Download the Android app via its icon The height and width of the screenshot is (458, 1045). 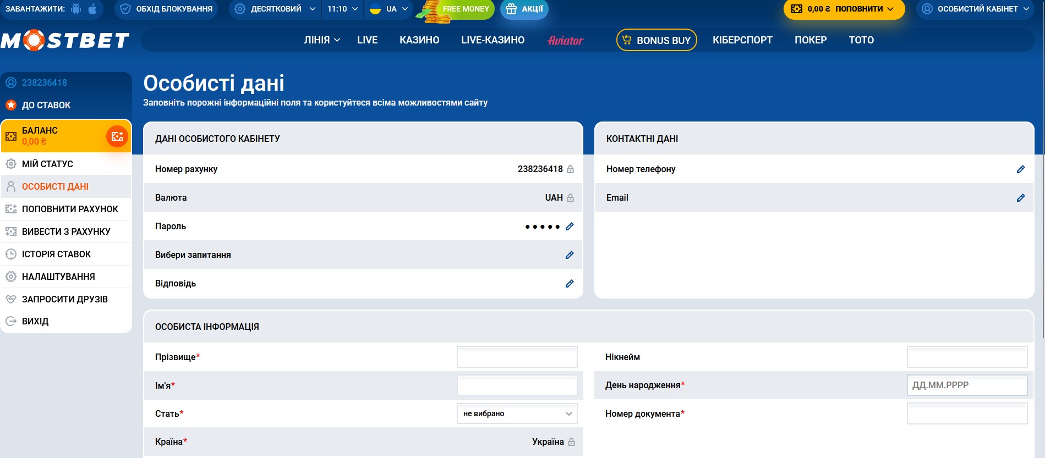tap(76, 9)
